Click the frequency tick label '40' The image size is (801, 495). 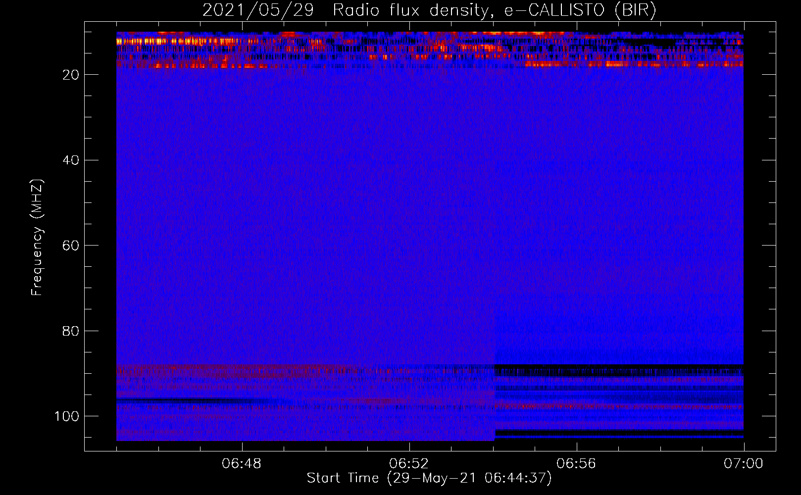click(x=71, y=160)
